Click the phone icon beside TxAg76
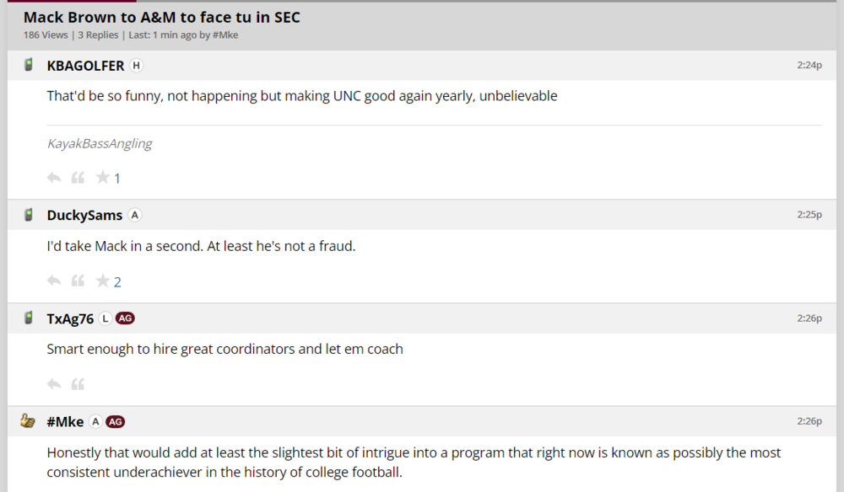 pos(29,318)
